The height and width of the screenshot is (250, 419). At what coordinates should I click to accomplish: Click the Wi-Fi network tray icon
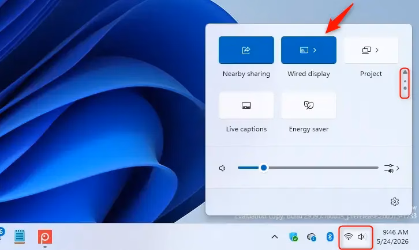pos(349,236)
